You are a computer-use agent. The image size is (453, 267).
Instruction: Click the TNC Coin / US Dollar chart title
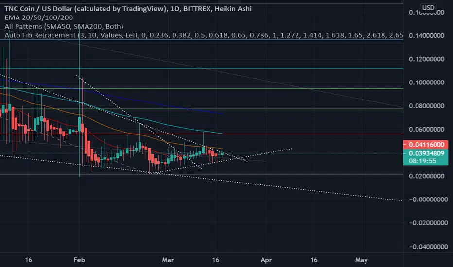click(x=128, y=9)
